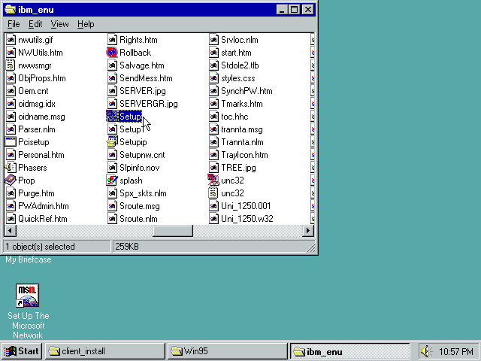This screenshot has width=481, height=361.
Task: Select the PWAdmin.htm file name
Action: (44, 206)
